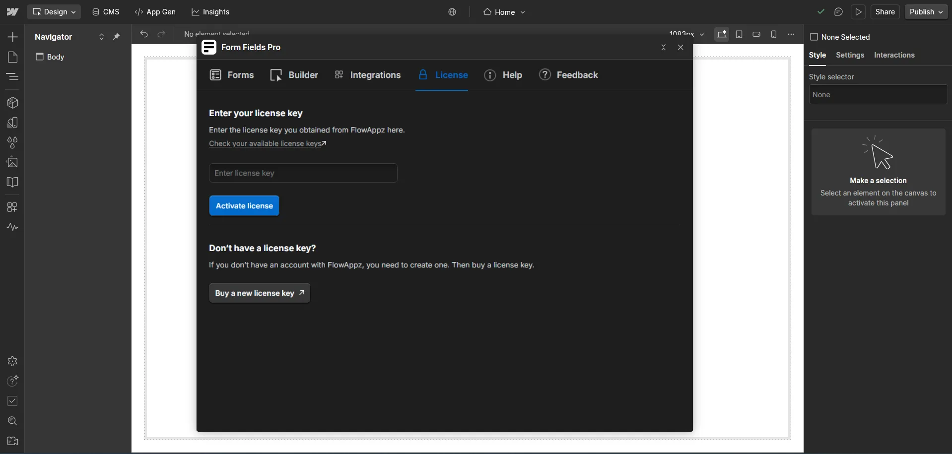Close the Form Fields Pro app
The height and width of the screenshot is (454, 952).
[680, 47]
